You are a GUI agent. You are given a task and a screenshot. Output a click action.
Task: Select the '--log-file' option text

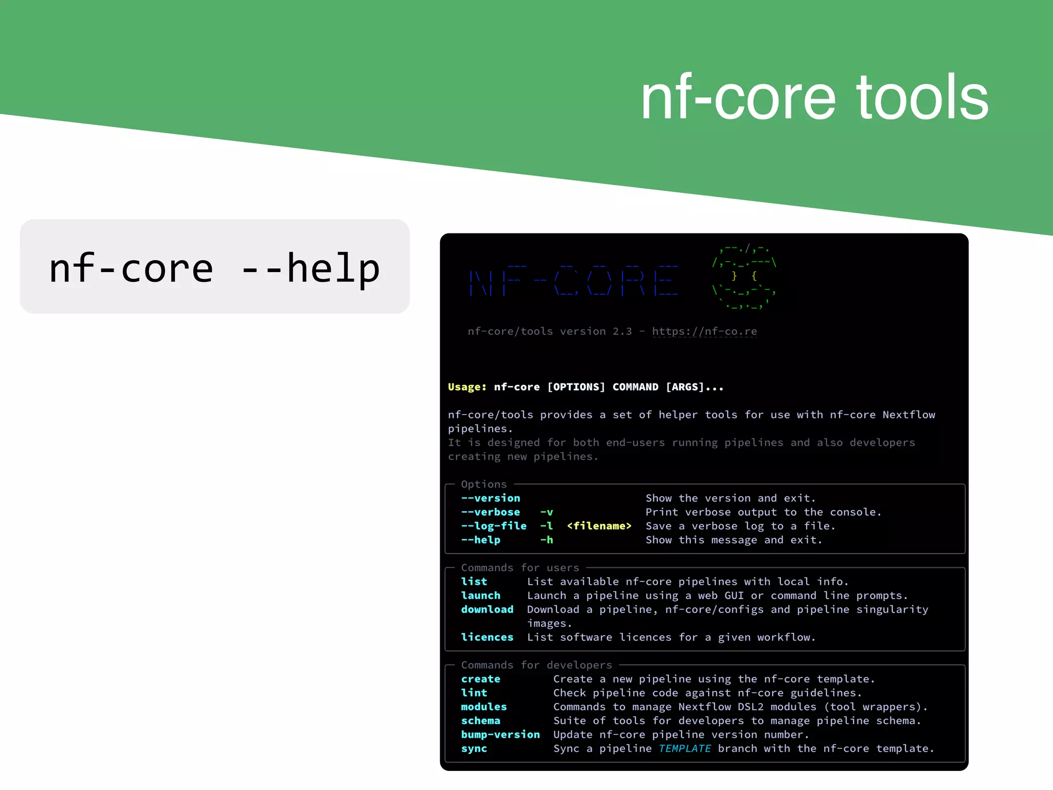pos(494,526)
